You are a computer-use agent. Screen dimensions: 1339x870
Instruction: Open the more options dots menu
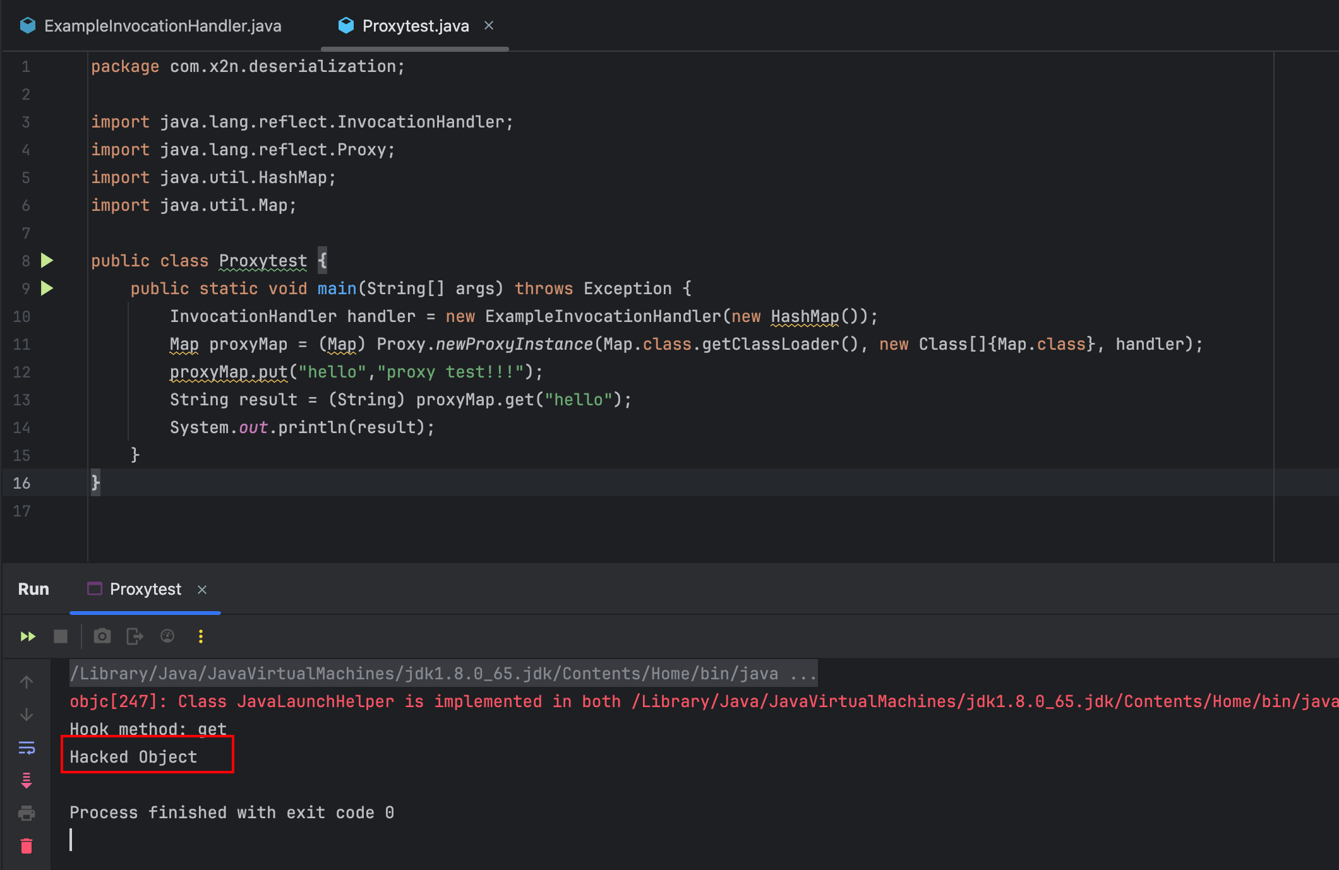coord(201,636)
